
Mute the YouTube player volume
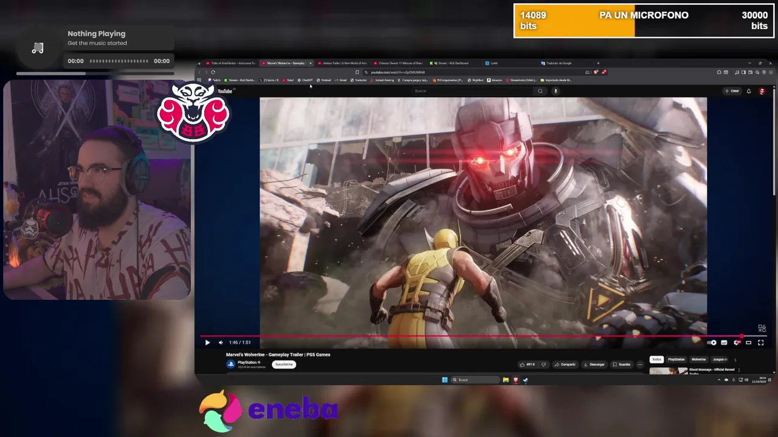(x=221, y=342)
